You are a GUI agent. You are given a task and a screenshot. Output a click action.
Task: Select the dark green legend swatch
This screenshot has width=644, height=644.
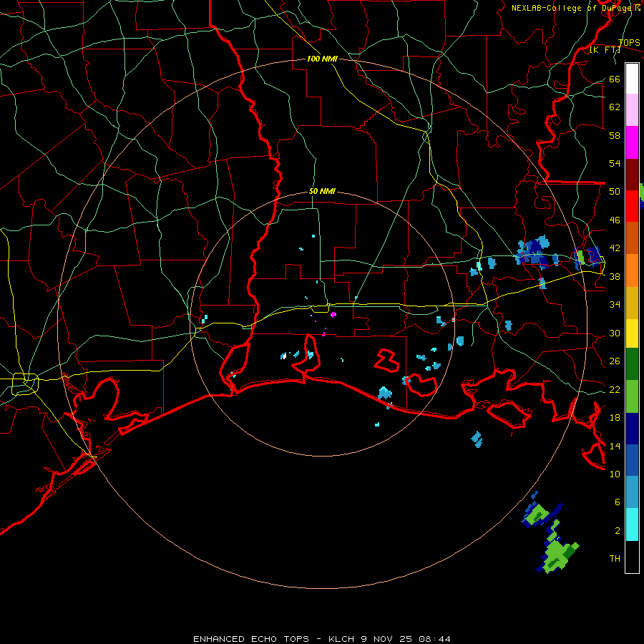[x=632, y=364]
